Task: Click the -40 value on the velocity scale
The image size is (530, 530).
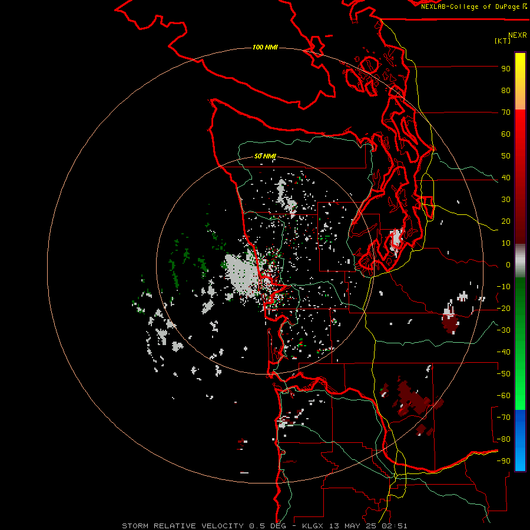Action: (x=503, y=352)
